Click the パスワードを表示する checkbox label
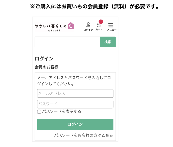Screen dimensions: 173x147 62,111
